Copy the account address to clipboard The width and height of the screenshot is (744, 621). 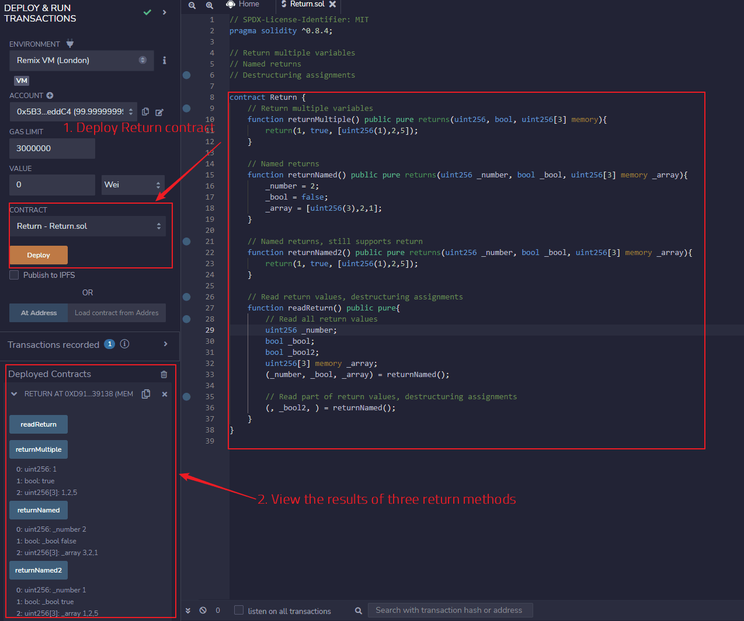pos(145,111)
